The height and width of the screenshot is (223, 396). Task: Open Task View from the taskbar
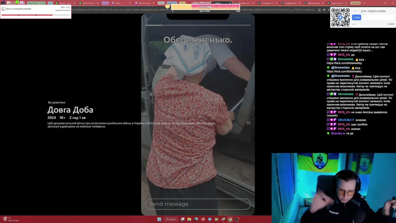(183, 219)
